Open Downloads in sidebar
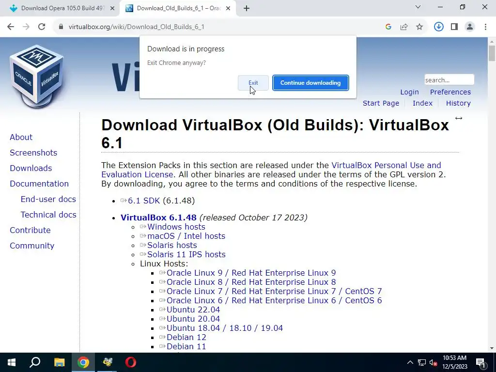 pos(31,168)
